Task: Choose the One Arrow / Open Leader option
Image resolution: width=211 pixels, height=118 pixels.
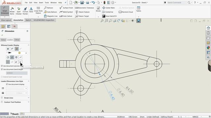Action: coord(20,62)
